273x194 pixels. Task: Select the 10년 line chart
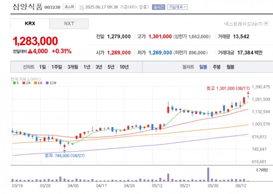(124, 67)
